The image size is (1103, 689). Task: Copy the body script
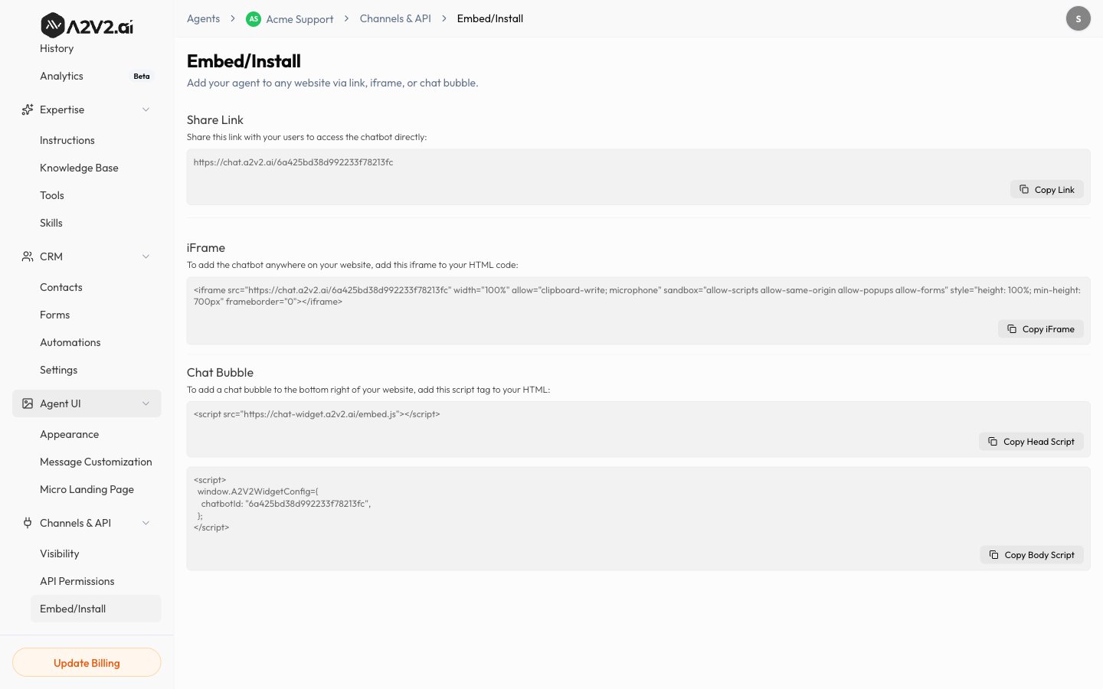point(1032,554)
